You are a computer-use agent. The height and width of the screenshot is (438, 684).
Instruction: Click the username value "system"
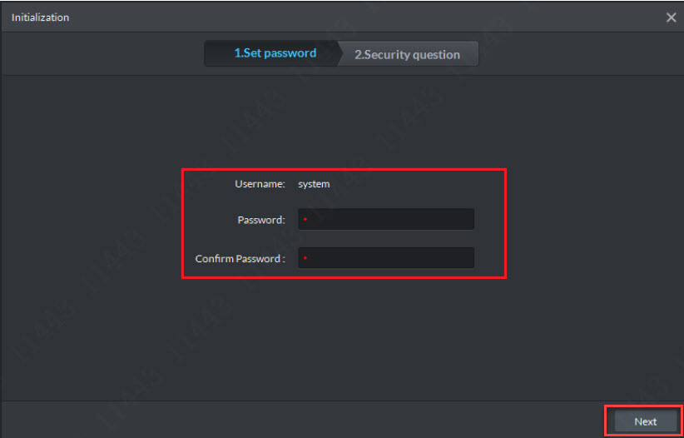click(x=314, y=184)
